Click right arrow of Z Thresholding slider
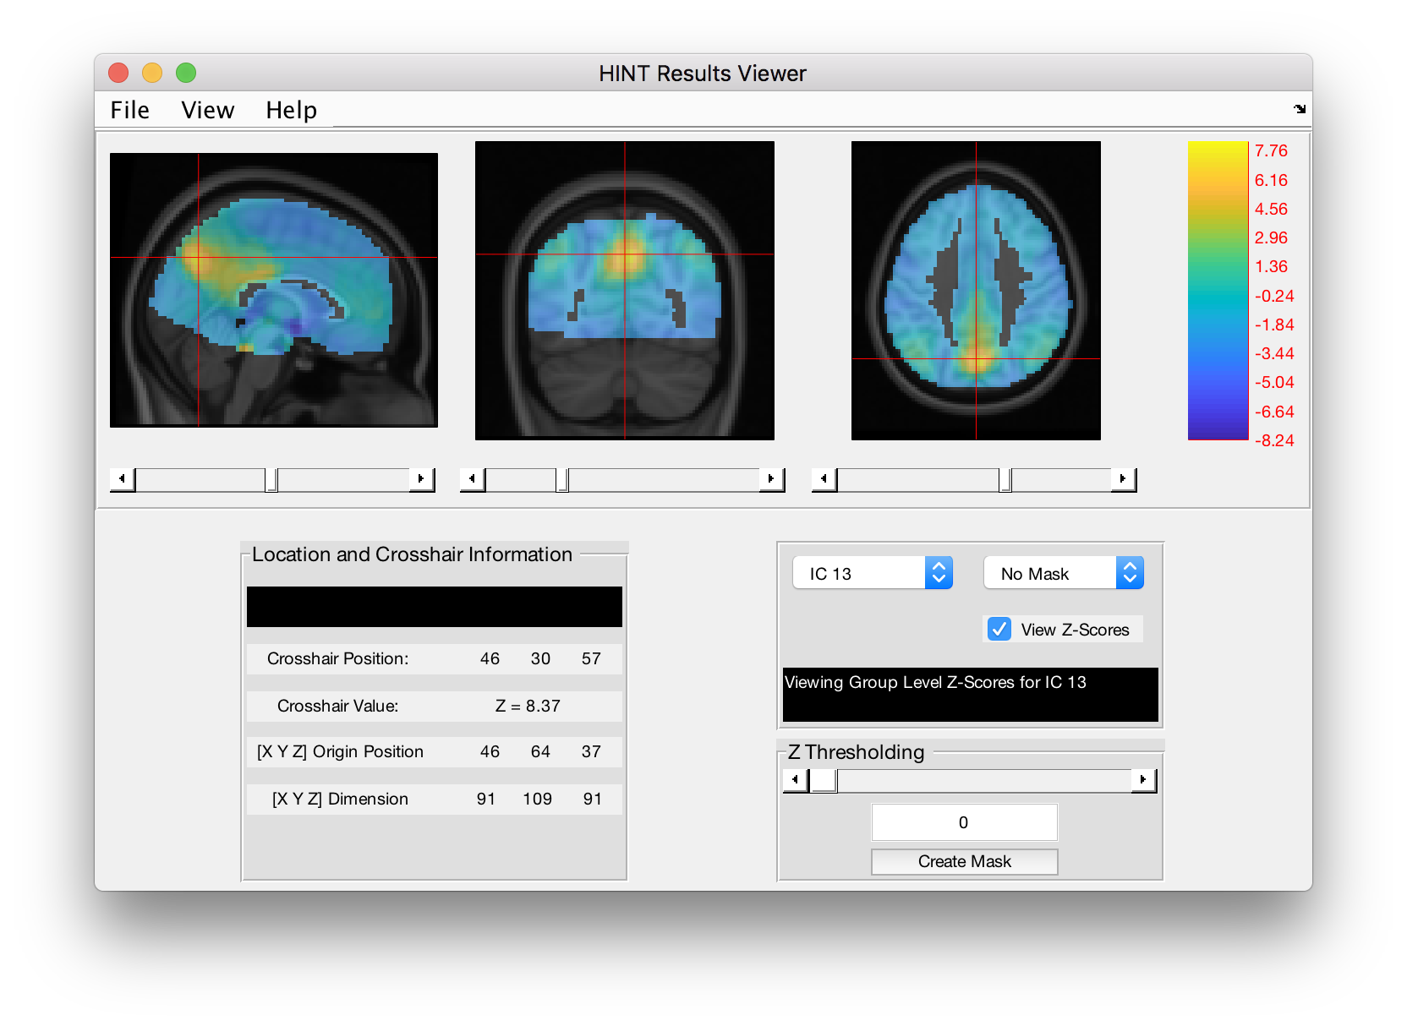Screen dimensions: 1407x1026 (x=1143, y=780)
